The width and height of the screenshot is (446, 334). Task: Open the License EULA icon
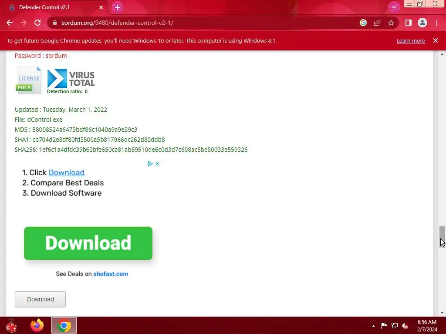(28, 80)
